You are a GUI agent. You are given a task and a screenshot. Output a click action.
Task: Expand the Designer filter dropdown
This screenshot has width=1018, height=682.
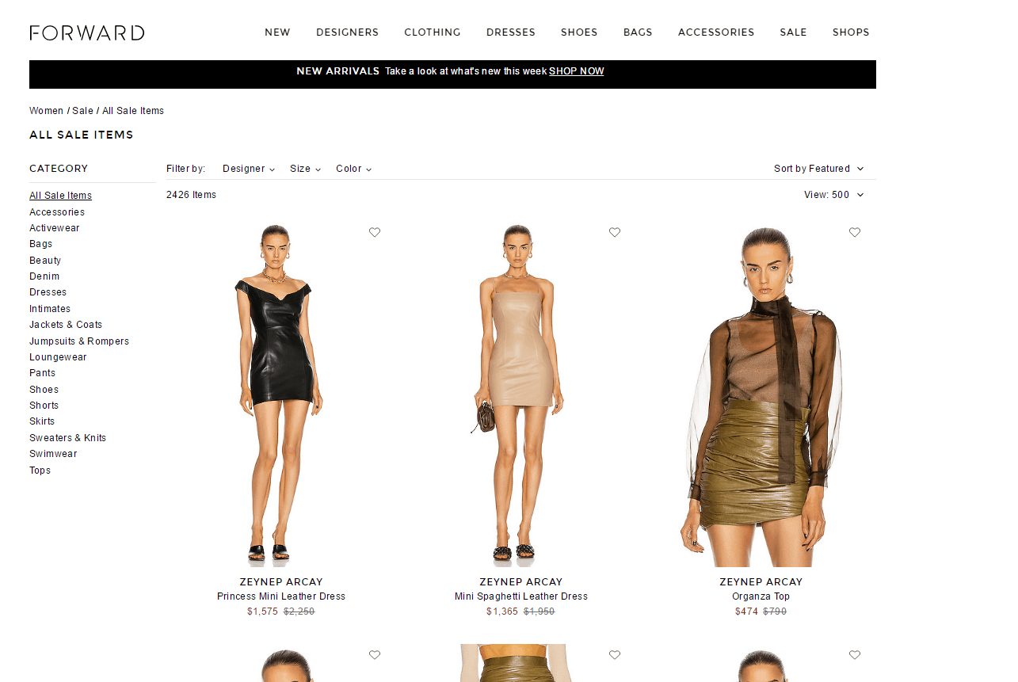(249, 169)
